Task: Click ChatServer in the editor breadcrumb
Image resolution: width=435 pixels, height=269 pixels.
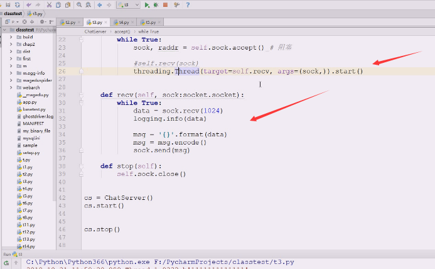Action: click(95, 31)
